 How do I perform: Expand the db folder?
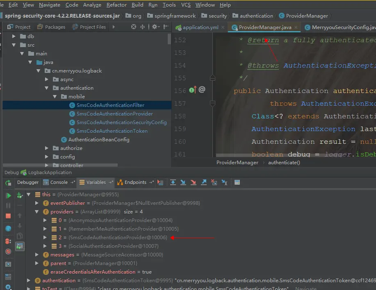[x=14, y=36]
